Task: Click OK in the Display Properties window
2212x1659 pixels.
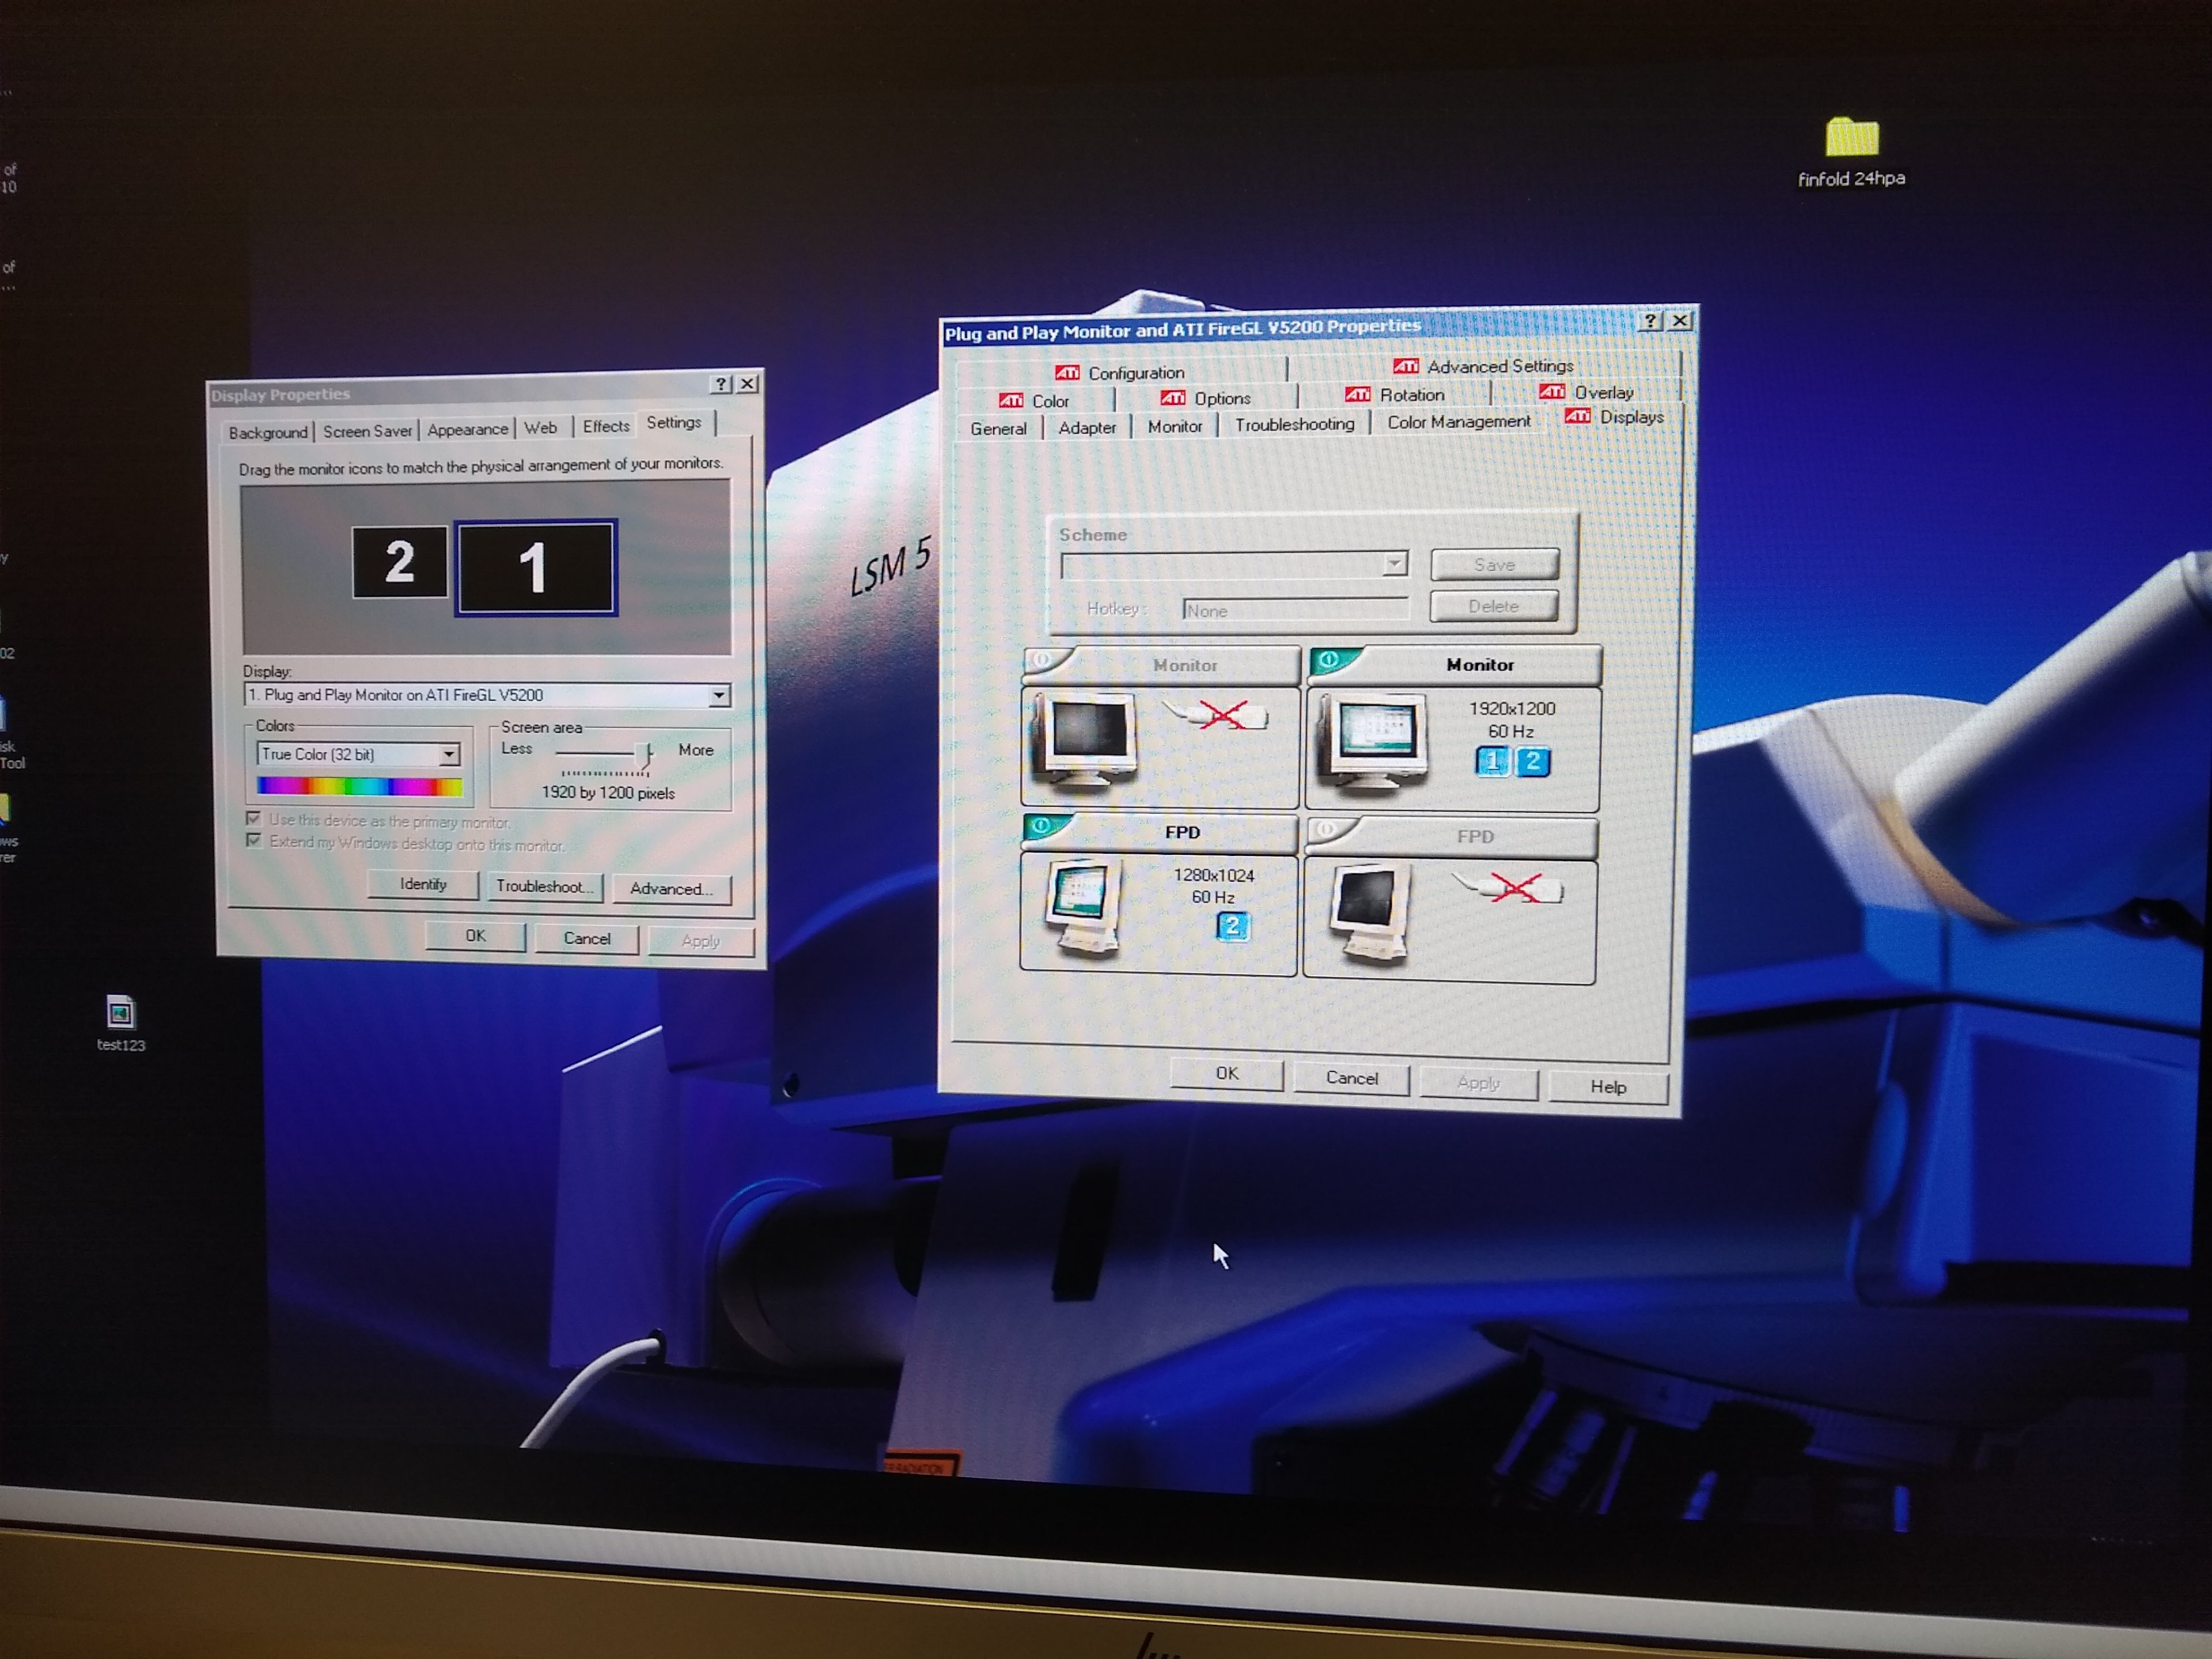Action: pos(475,936)
